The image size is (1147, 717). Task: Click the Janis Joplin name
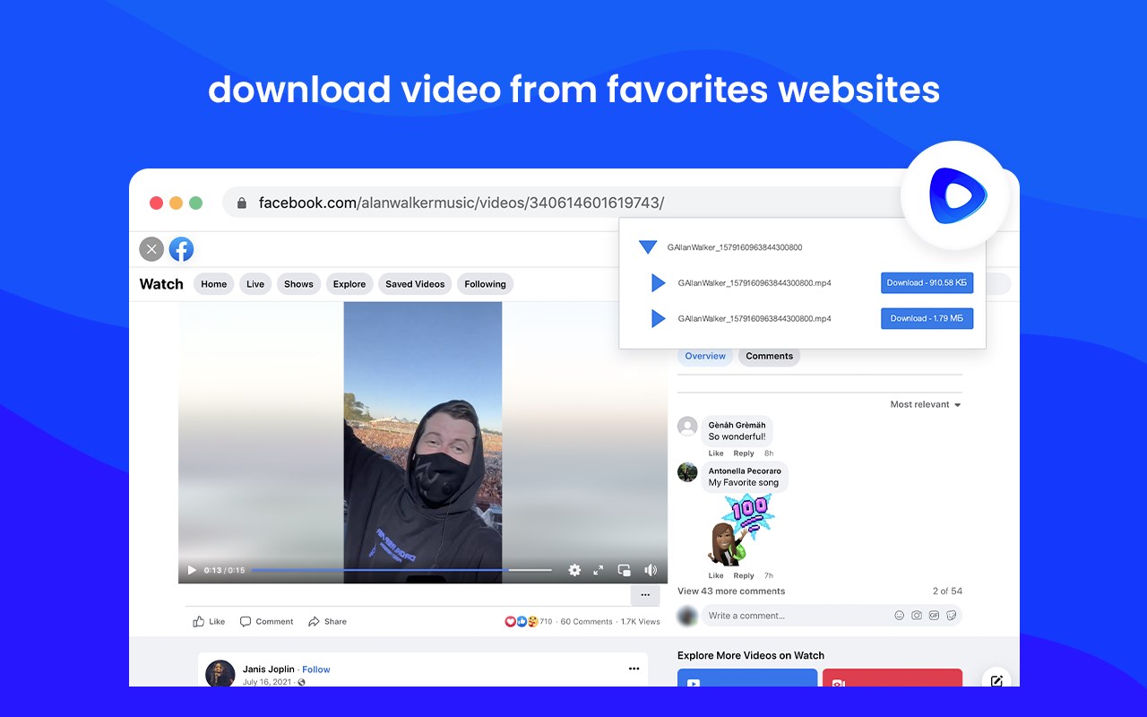click(x=268, y=669)
